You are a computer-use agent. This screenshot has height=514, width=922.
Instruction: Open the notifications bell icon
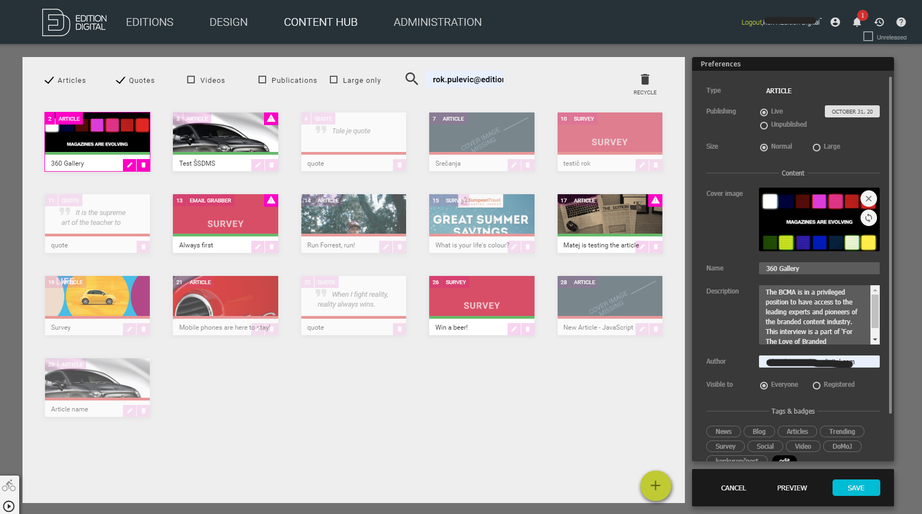tap(858, 22)
